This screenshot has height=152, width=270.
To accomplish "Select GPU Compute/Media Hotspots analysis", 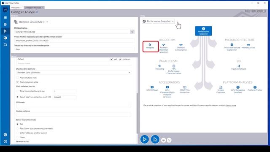I will (167, 92).
